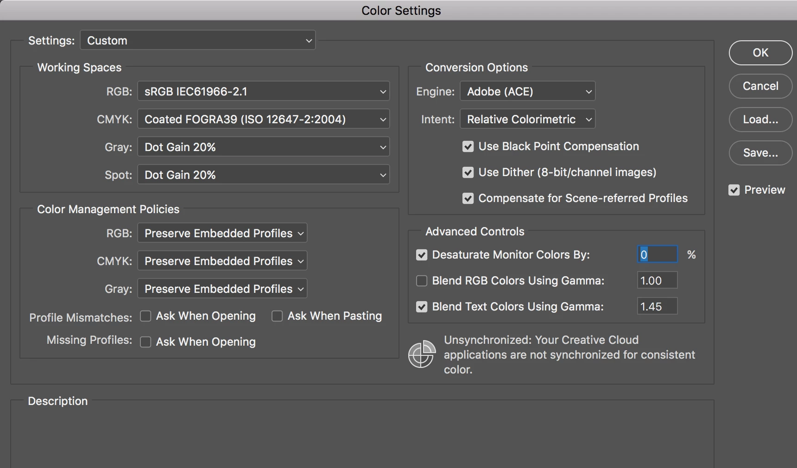Enable Blend RGB Colors Using Gamma

pyautogui.click(x=422, y=281)
